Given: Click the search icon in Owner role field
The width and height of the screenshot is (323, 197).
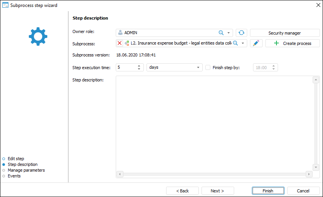Looking at the screenshot, I should (x=221, y=33).
